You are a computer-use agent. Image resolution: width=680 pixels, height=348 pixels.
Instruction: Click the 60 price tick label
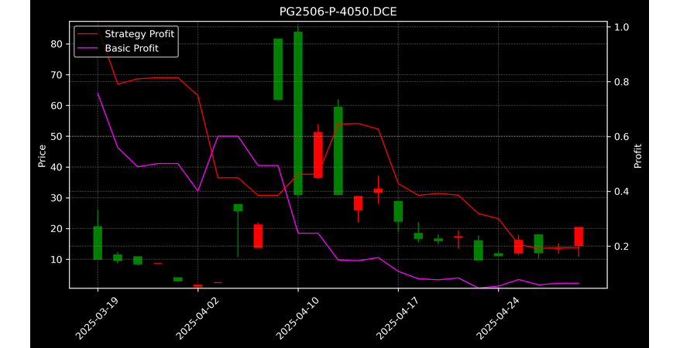(x=57, y=106)
